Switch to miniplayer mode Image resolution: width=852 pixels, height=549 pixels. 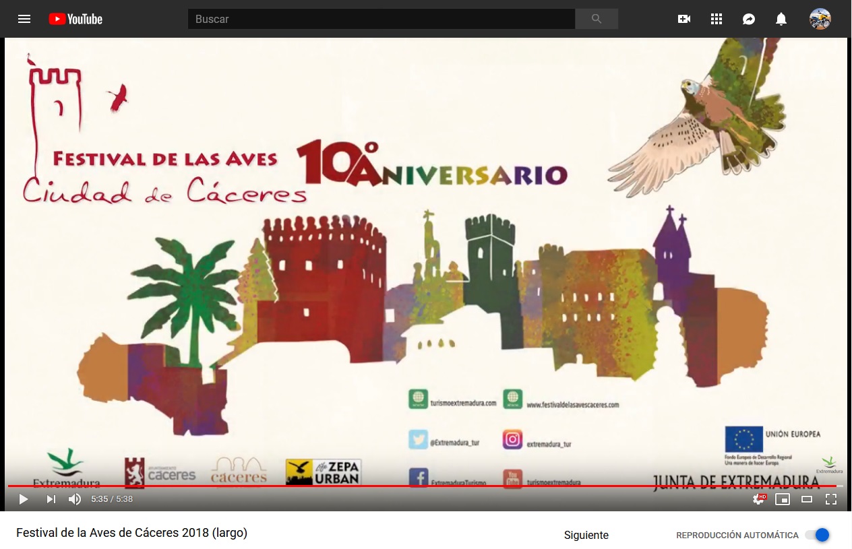tap(783, 499)
